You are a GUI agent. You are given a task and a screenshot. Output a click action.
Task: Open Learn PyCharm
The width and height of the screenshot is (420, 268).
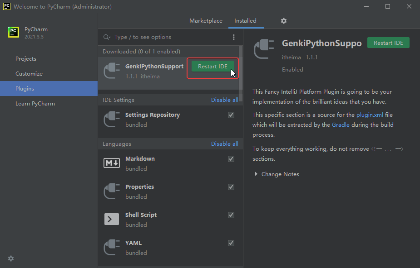click(x=49, y=104)
